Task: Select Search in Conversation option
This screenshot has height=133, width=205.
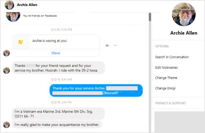Action: [172, 57]
